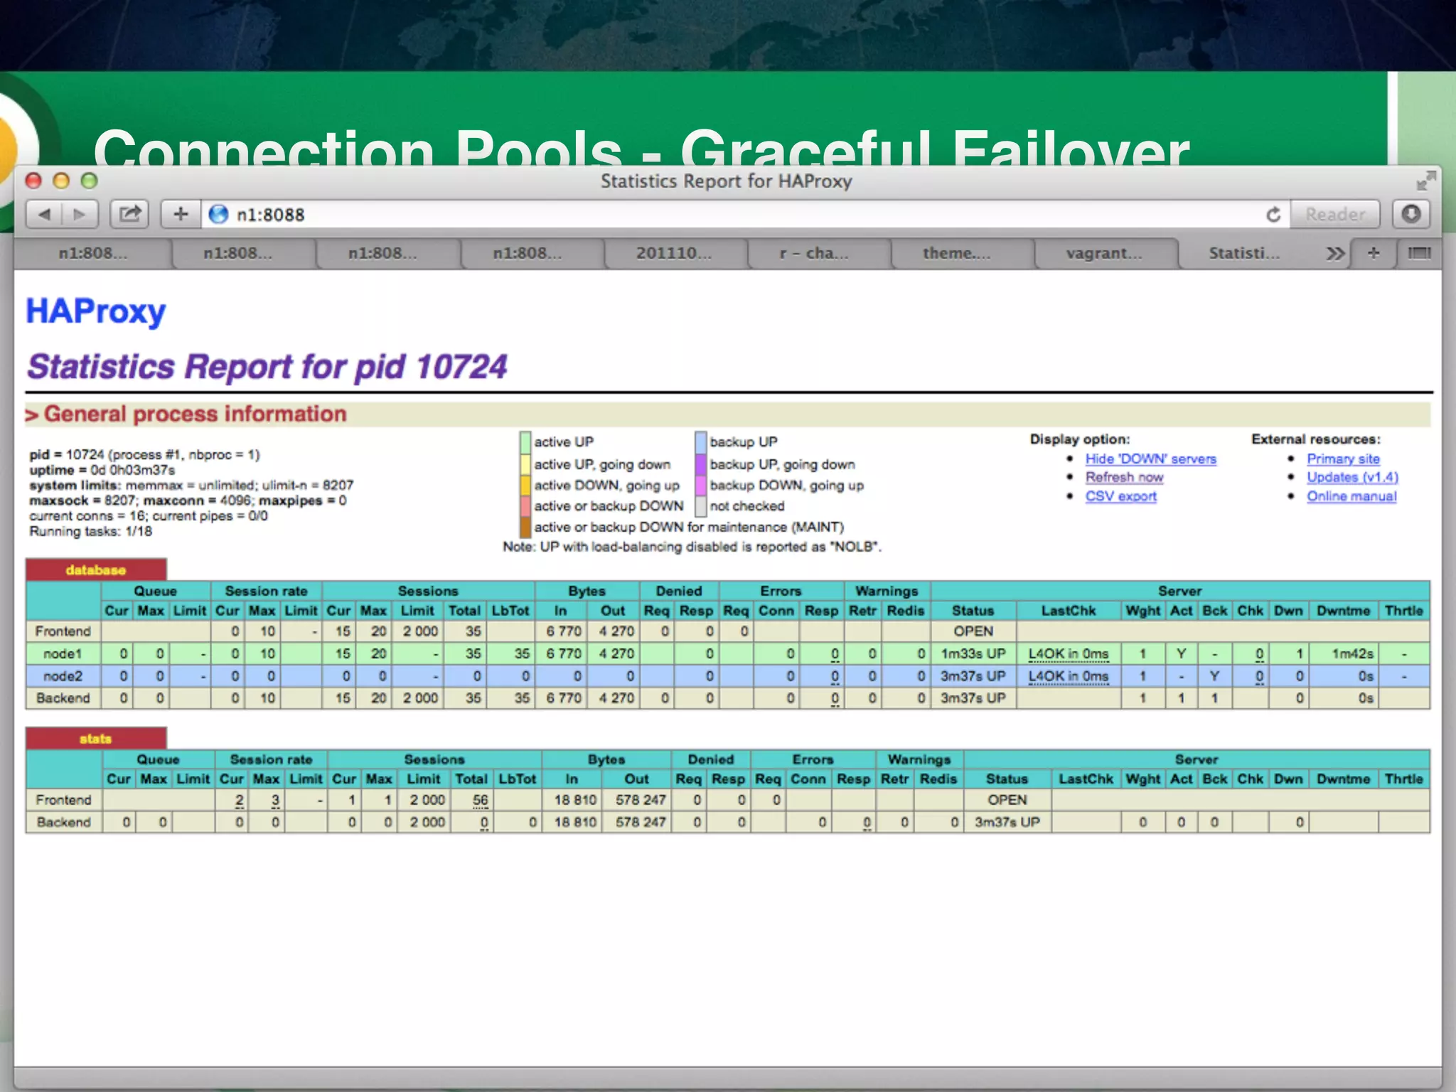Switch to the first n1:808... tab

point(93,253)
